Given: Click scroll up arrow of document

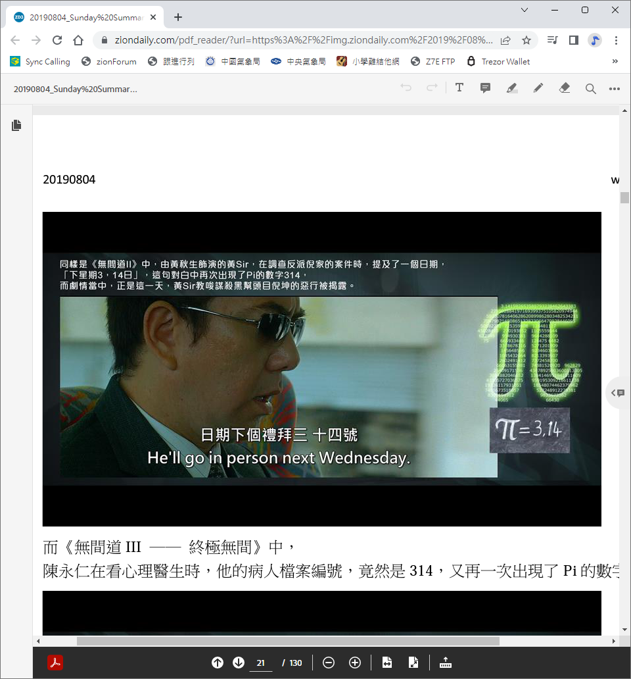Looking at the screenshot, I should point(624,111).
